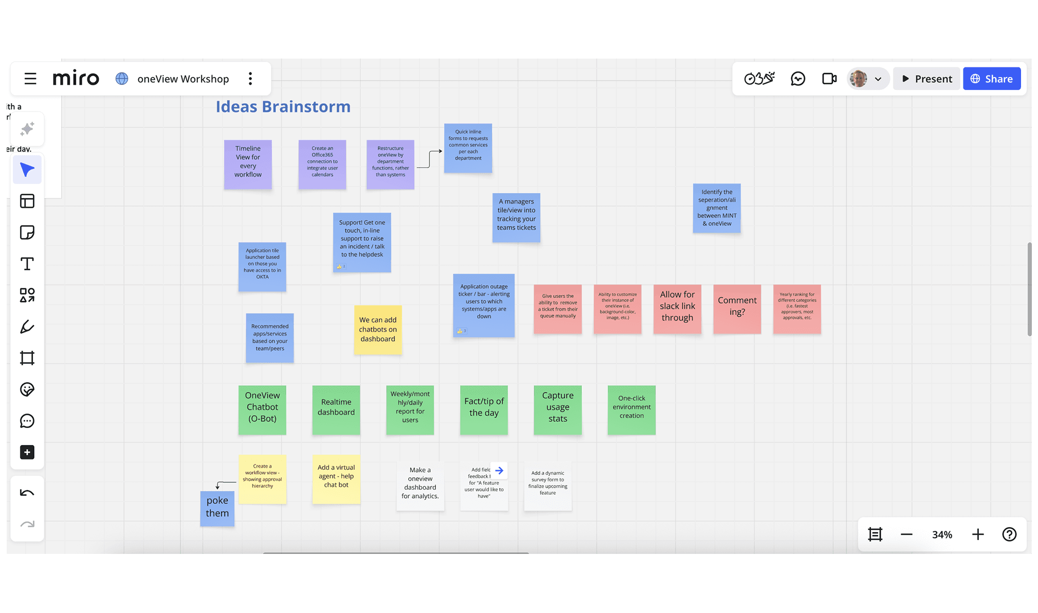This screenshot has height=613, width=1038.
Task: Open the hamburger main menu
Action: click(30, 79)
